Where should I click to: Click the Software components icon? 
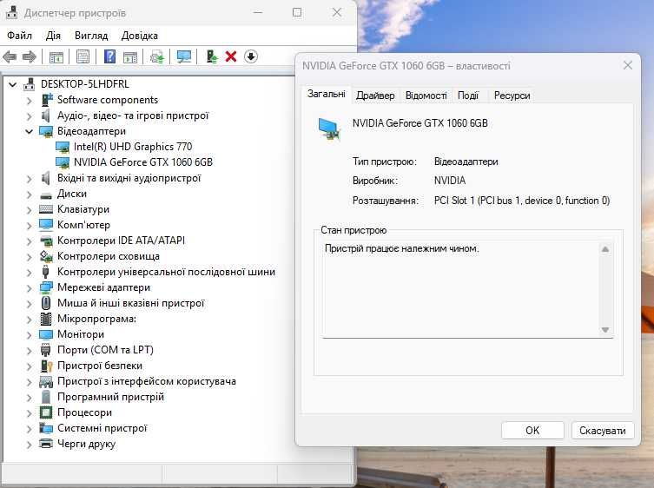coord(47,100)
